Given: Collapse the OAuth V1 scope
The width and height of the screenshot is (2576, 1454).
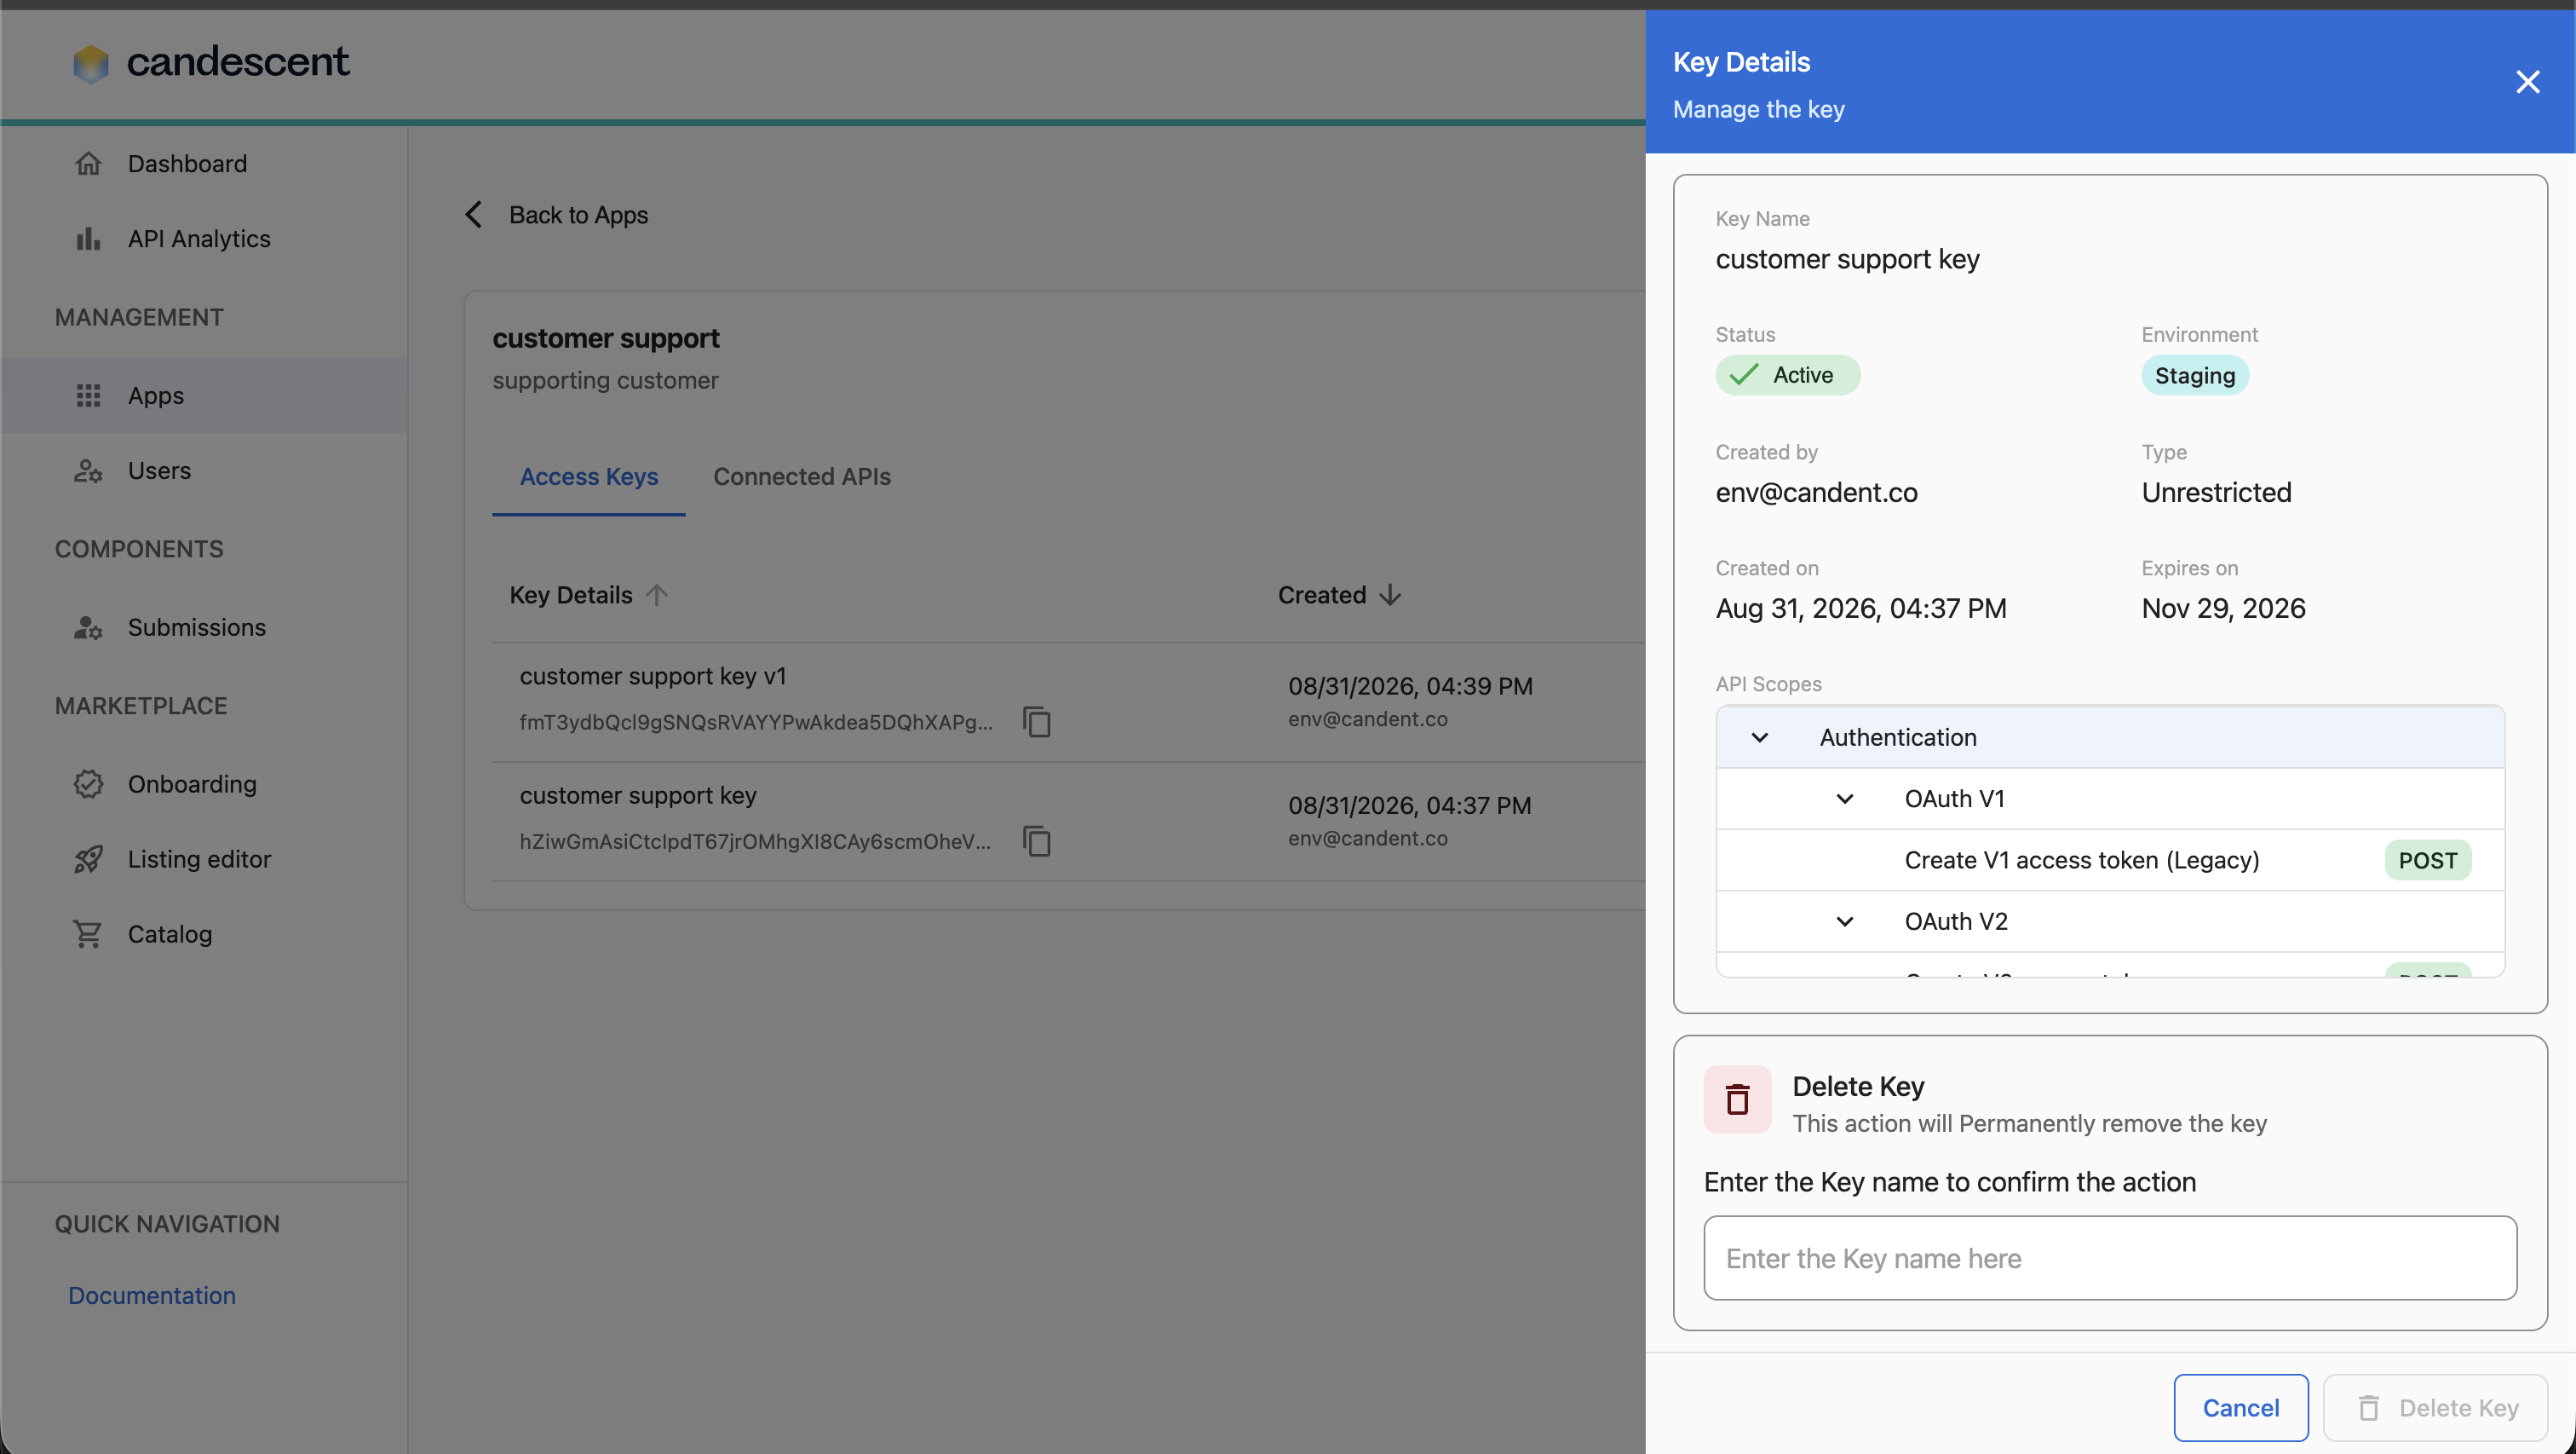Looking at the screenshot, I should [1845, 799].
